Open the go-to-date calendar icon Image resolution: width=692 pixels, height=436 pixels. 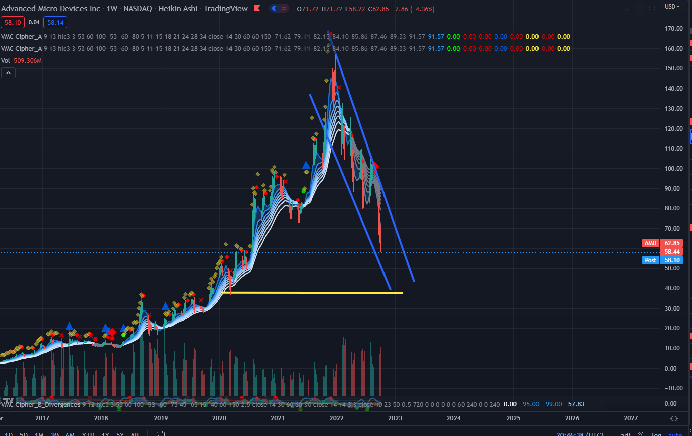tap(161, 434)
